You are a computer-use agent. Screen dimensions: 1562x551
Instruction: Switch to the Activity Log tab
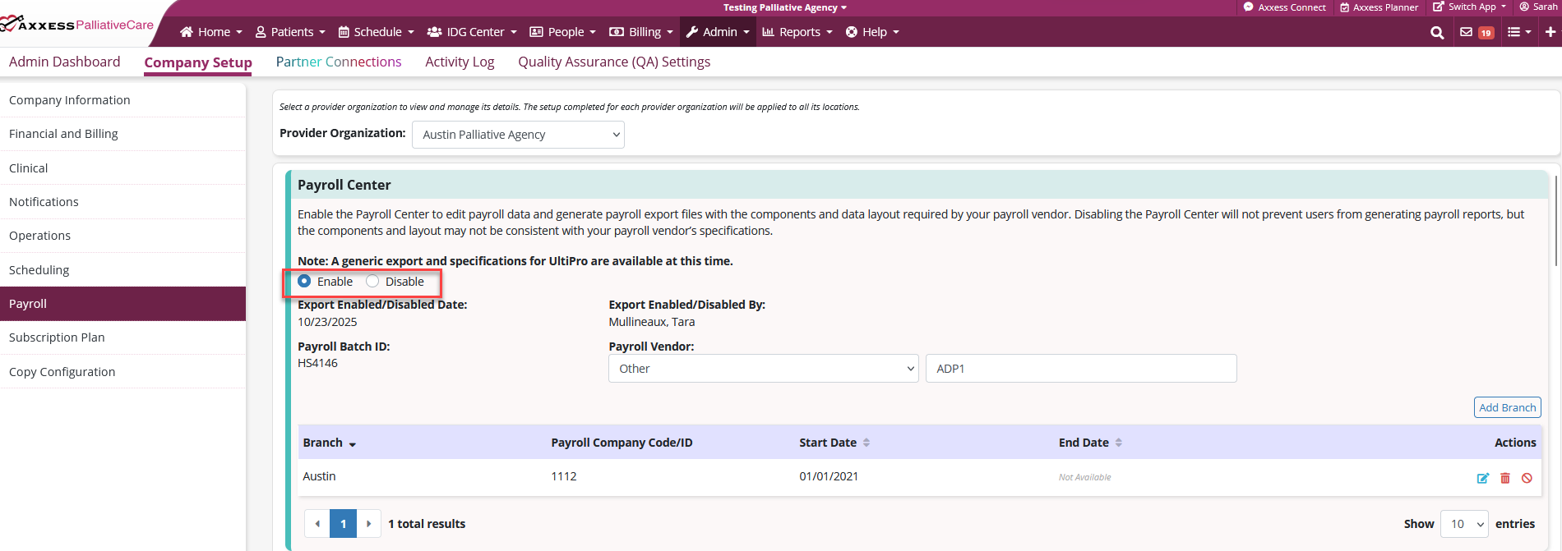tap(460, 62)
